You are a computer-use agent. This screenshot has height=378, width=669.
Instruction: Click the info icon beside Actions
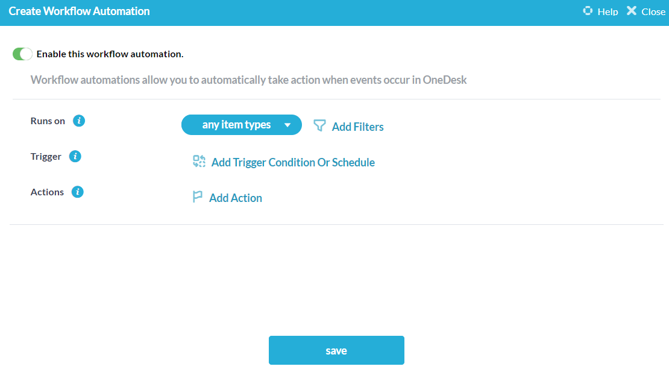pyautogui.click(x=77, y=192)
